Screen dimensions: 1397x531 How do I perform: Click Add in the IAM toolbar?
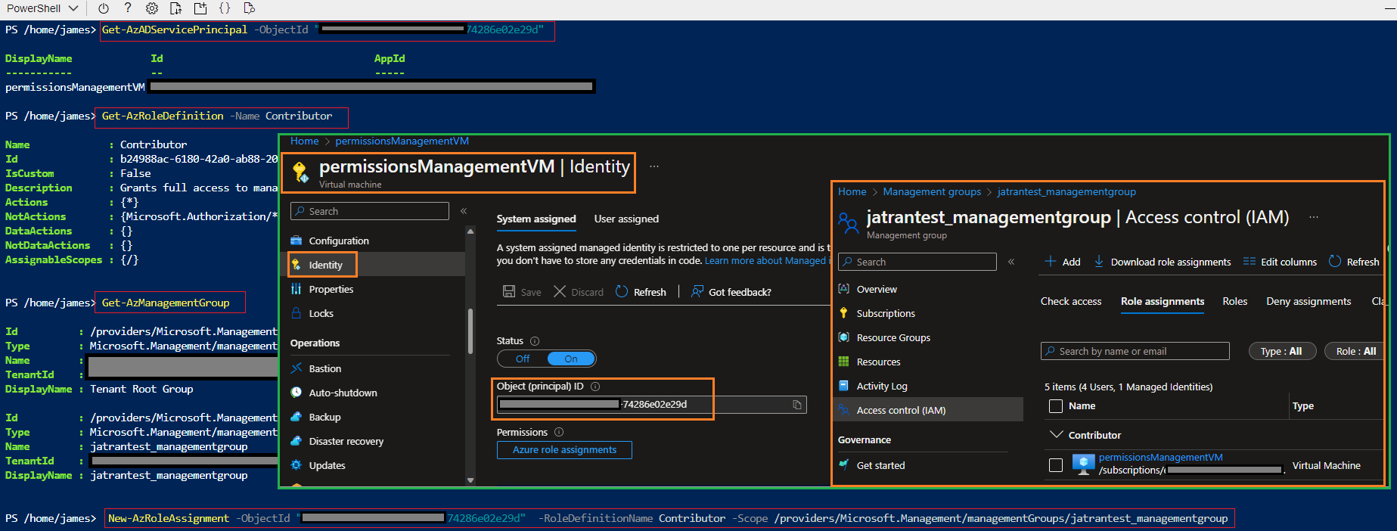[1063, 262]
